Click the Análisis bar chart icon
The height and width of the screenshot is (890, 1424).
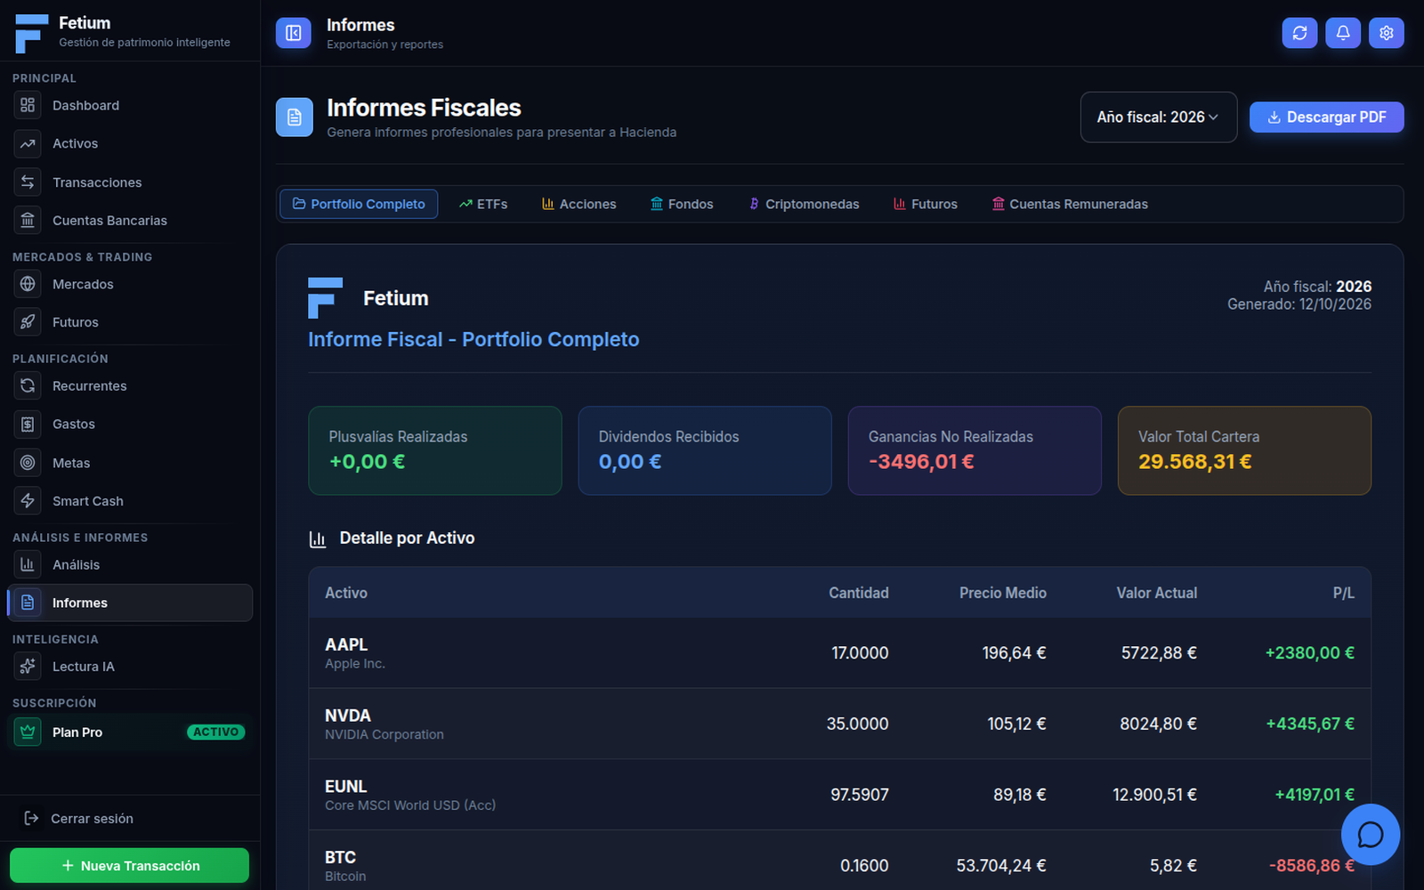[x=28, y=564]
